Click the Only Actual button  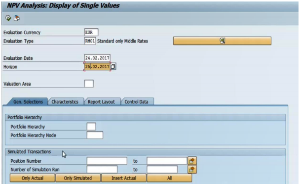click(x=33, y=178)
